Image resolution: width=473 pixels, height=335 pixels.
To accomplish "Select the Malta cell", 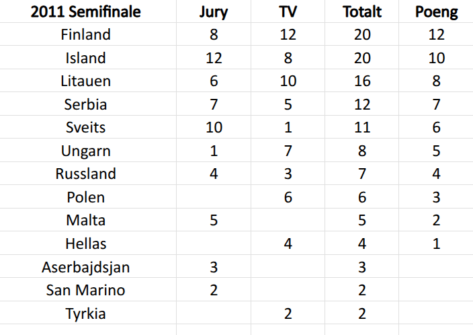I will [85, 220].
